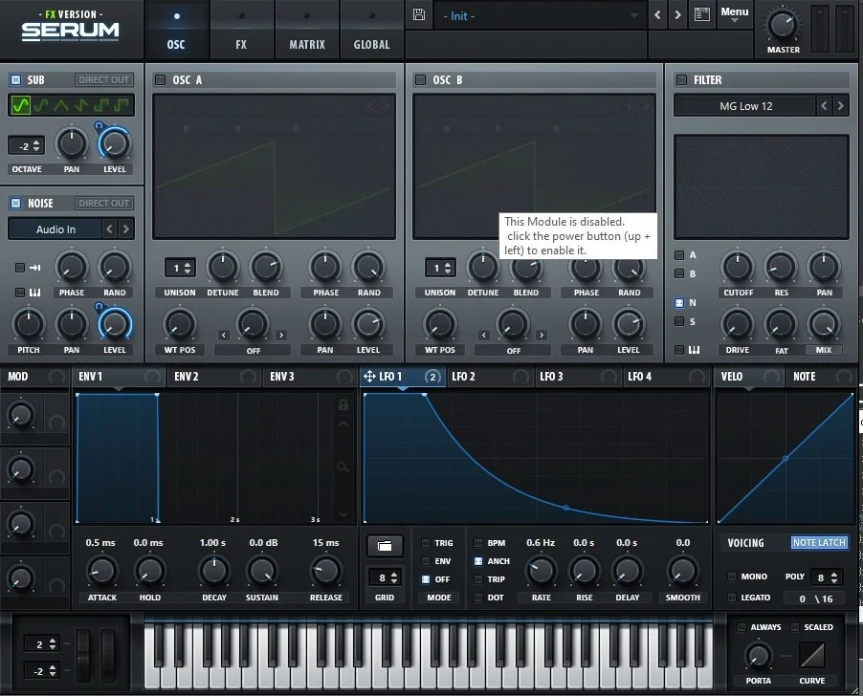This screenshot has height=696, width=863.
Task: Open the LFO shape folder icon
Action: pos(385,546)
